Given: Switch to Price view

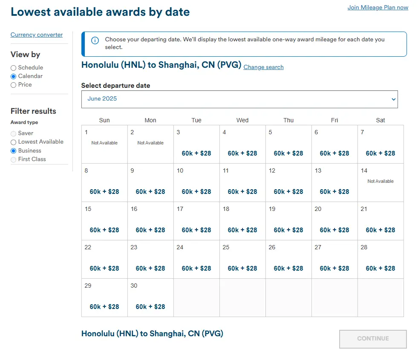Looking at the screenshot, I should 14,85.
